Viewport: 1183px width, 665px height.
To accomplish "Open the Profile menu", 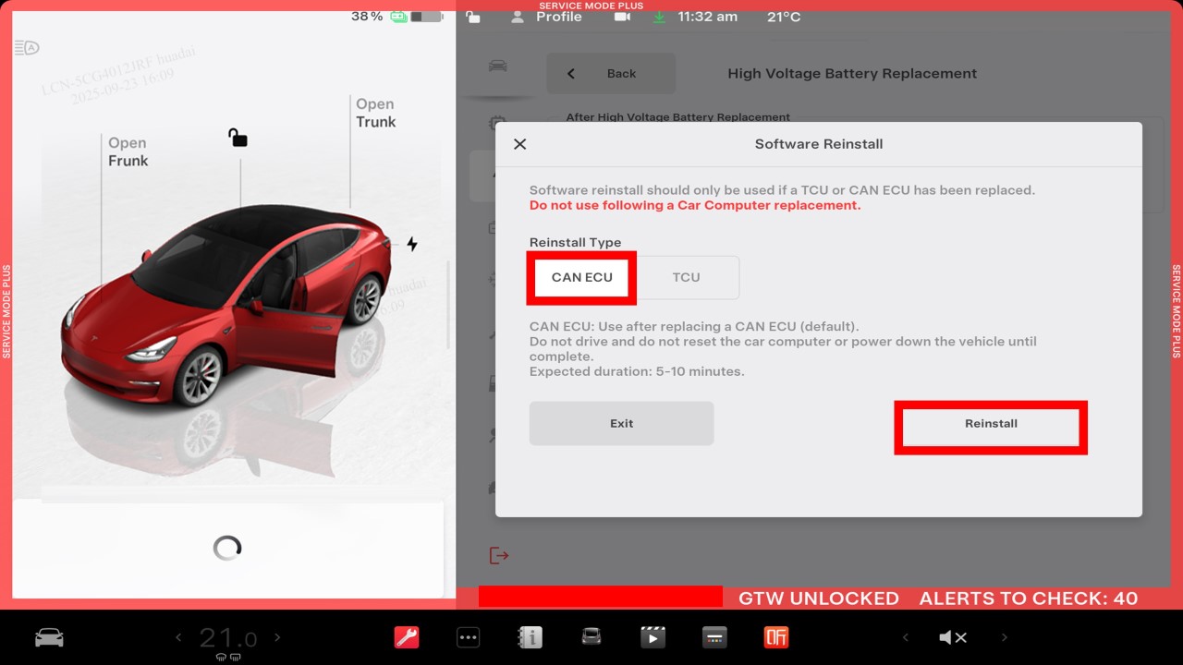I will coord(548,17).
